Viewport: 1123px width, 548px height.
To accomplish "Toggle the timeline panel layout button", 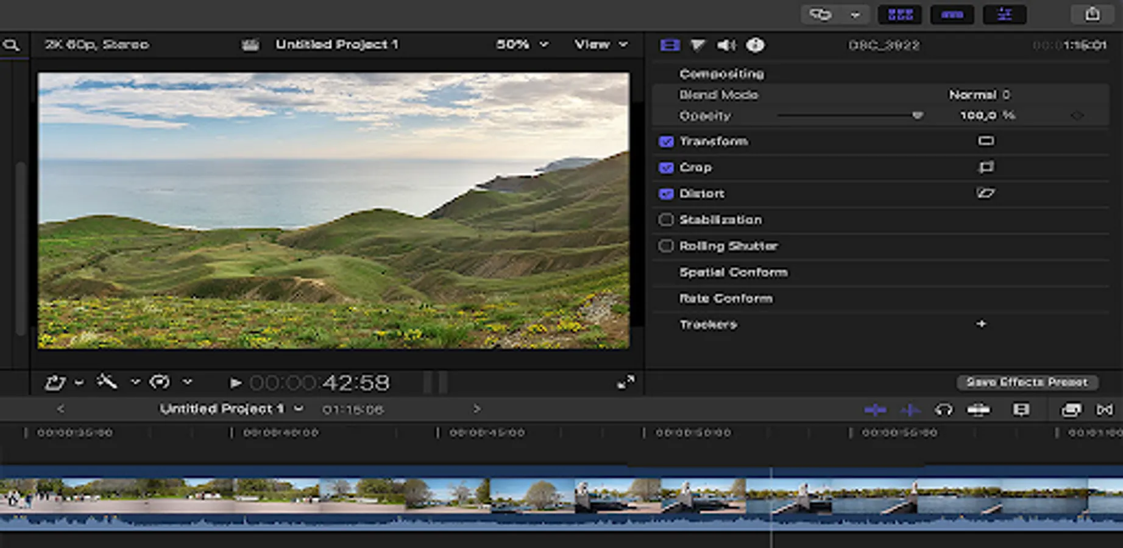I will (x=952, y=15).
